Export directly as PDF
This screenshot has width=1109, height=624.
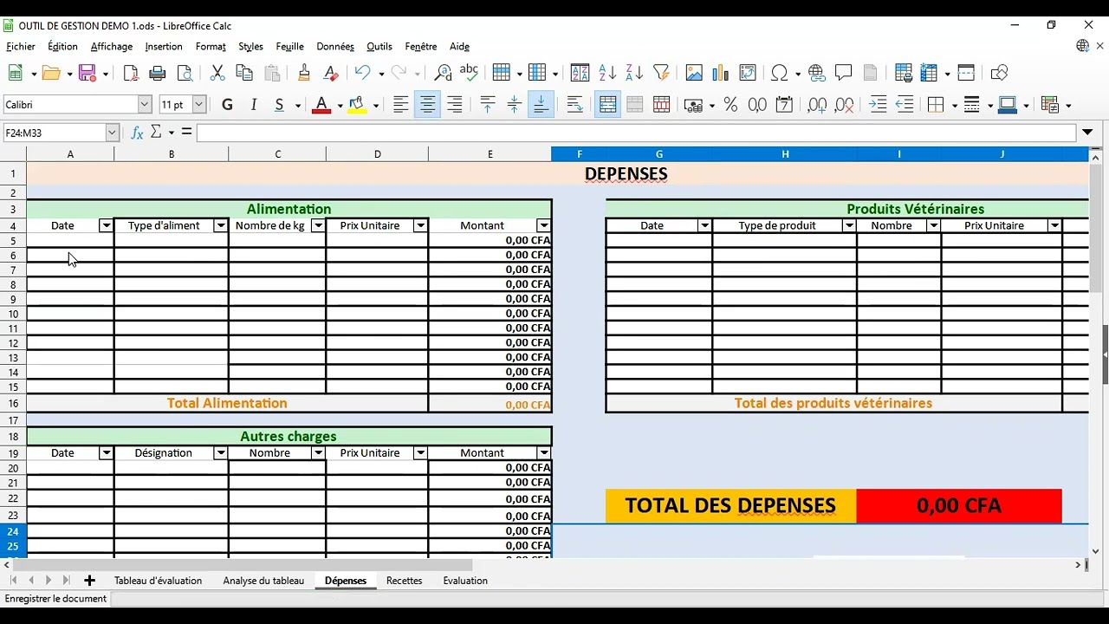[131, 73]
